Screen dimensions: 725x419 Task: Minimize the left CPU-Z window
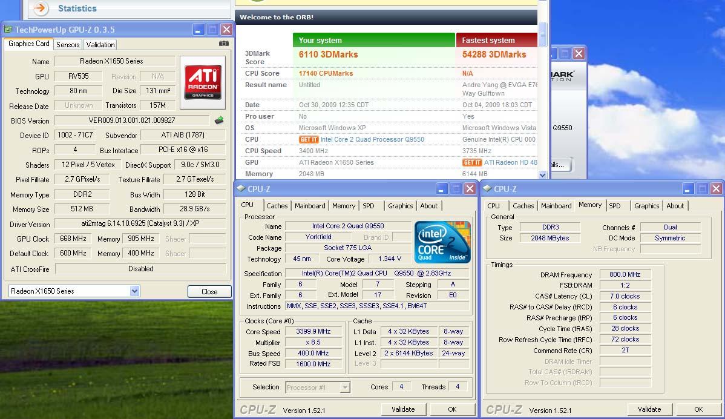pos(442,189)
